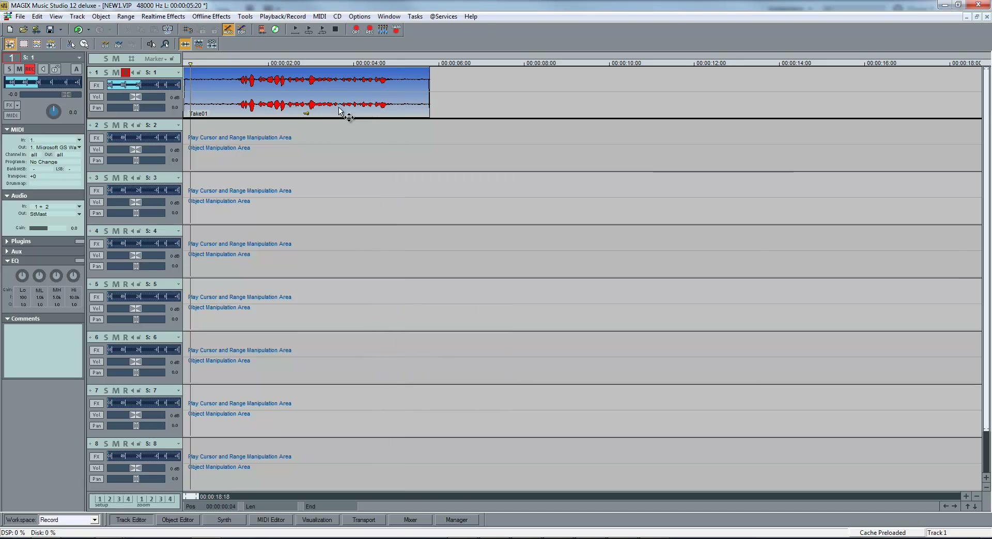Collapse the EQ section
Viewport: 992px width, 539px height.
7,261
